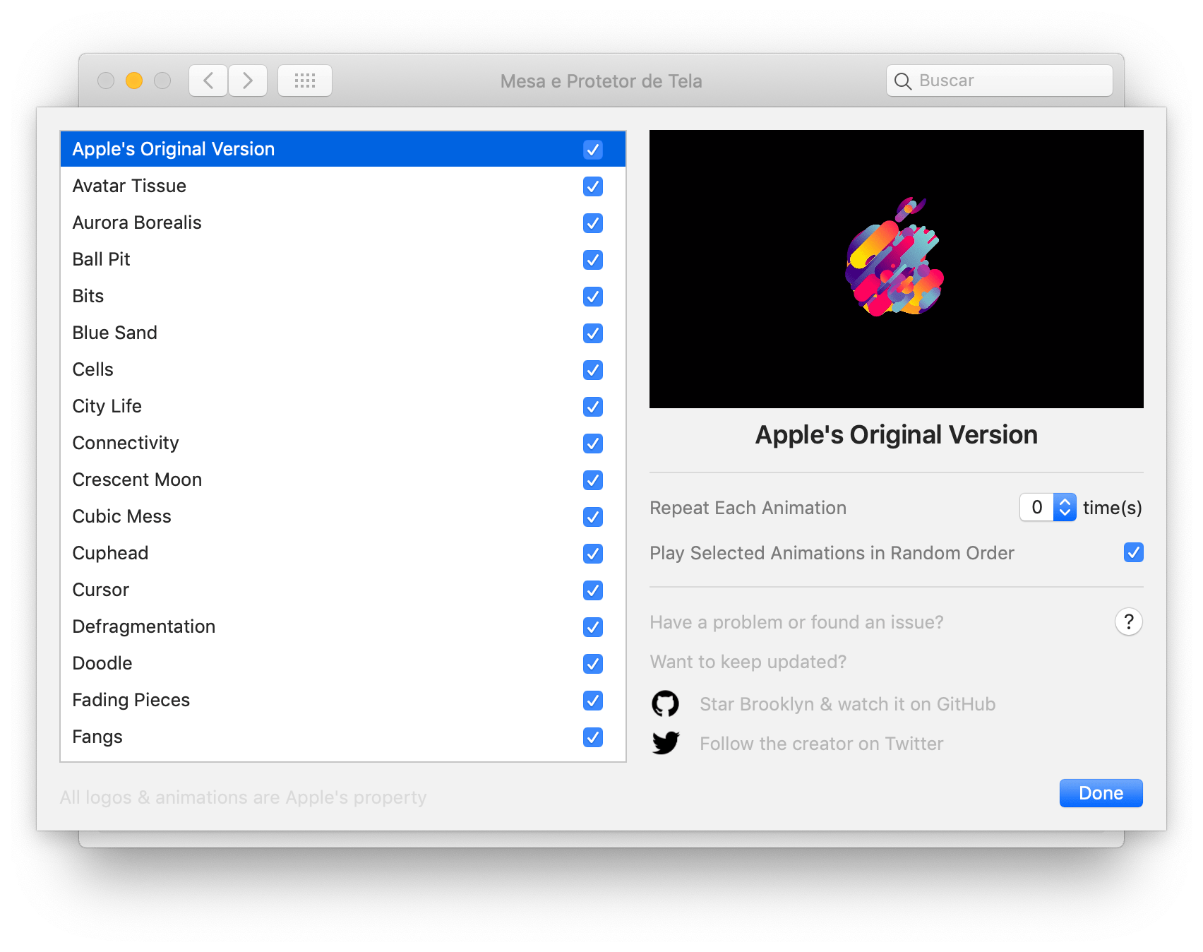Click the Buscar search field
The image size is (1203, 952).
(1000, 81)
